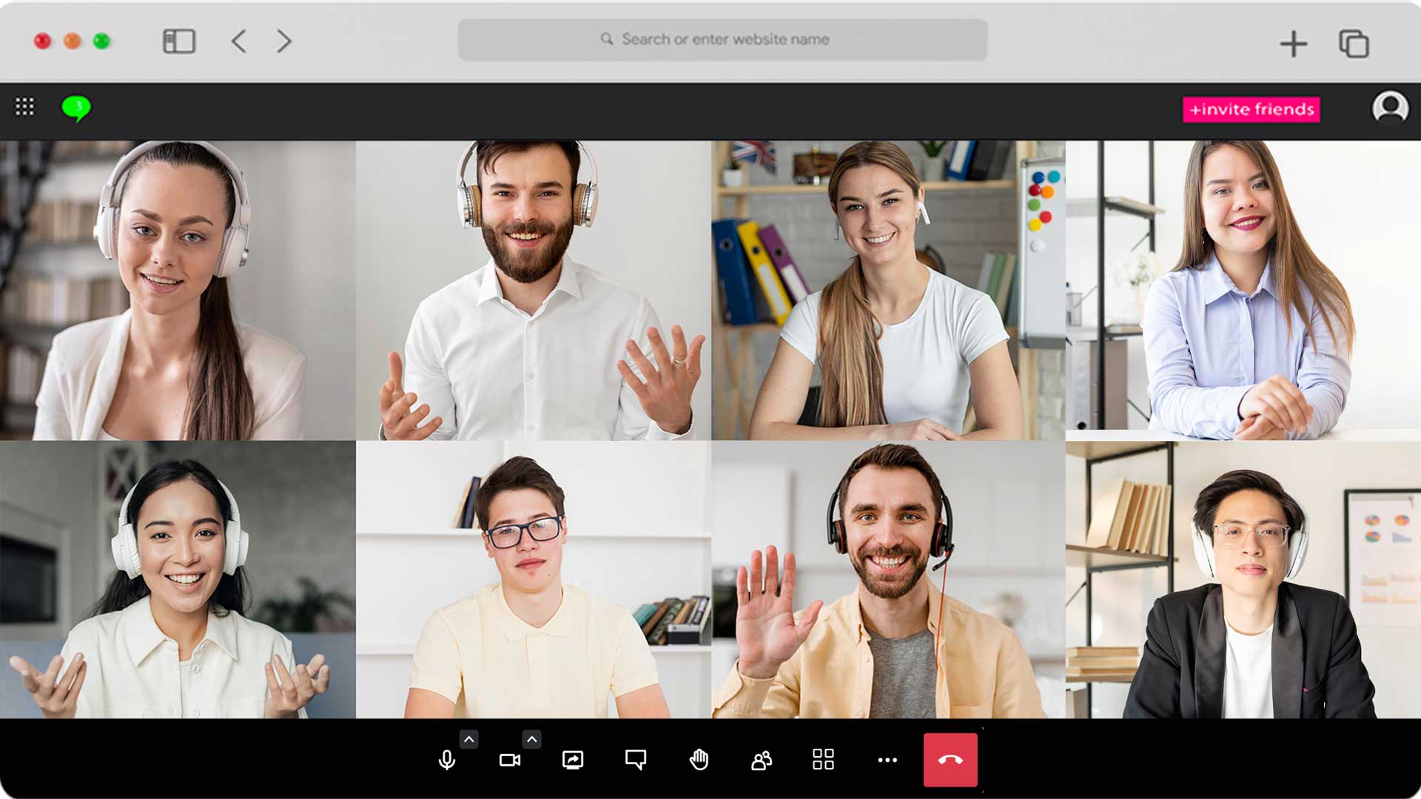This screenshot has height=799, width=1421.
Task: Go back in browser history
Action: click(x=238, y=41)
